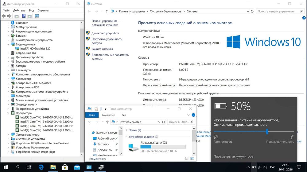The width and height of the screenshot is (307, 172).
Task: Click shield icon next to Защита системы
Action: (x=88, y=49)
